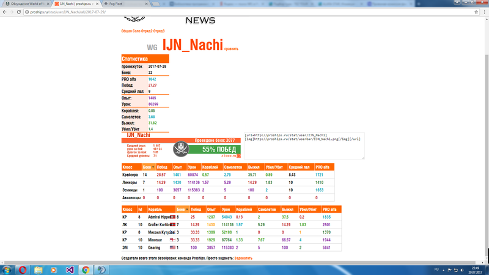The height and width of the screenshot is (275, 489).
Task: Open the Windows Start menu
Action: 7,270
